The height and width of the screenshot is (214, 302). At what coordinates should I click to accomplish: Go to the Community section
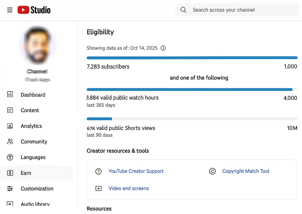point(34,142)
